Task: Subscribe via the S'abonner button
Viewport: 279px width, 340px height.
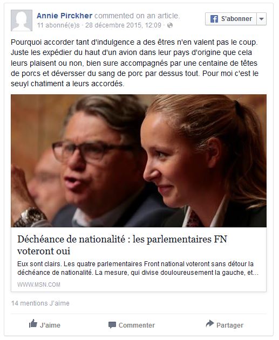Action: [231, 19]
